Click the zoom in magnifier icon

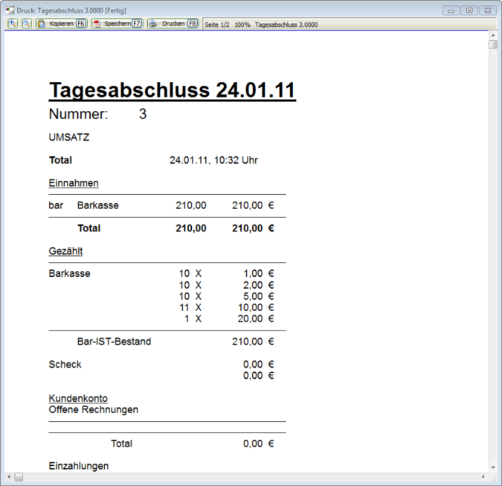pos(13,24)
